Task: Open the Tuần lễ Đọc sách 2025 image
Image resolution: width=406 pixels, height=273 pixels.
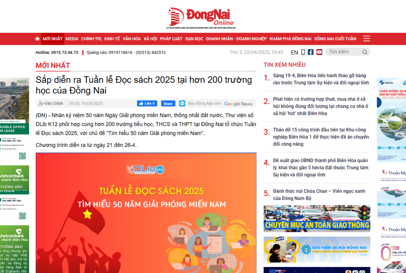Action: 146,213
